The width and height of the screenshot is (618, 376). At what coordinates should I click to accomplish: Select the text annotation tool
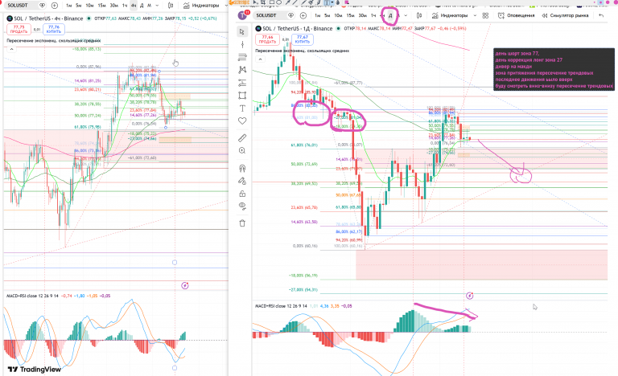[242, 108]
